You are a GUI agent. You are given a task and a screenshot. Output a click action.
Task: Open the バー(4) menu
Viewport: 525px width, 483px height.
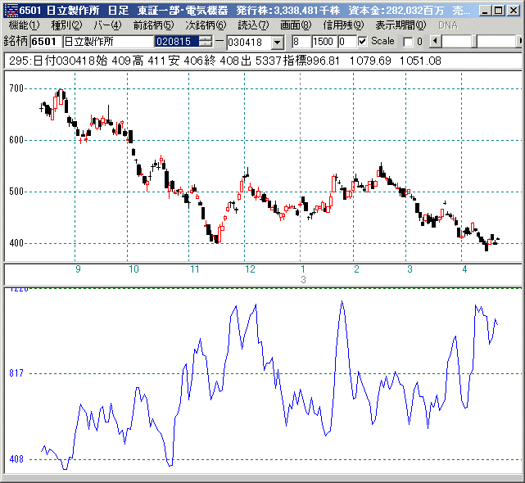coord(107,25)
